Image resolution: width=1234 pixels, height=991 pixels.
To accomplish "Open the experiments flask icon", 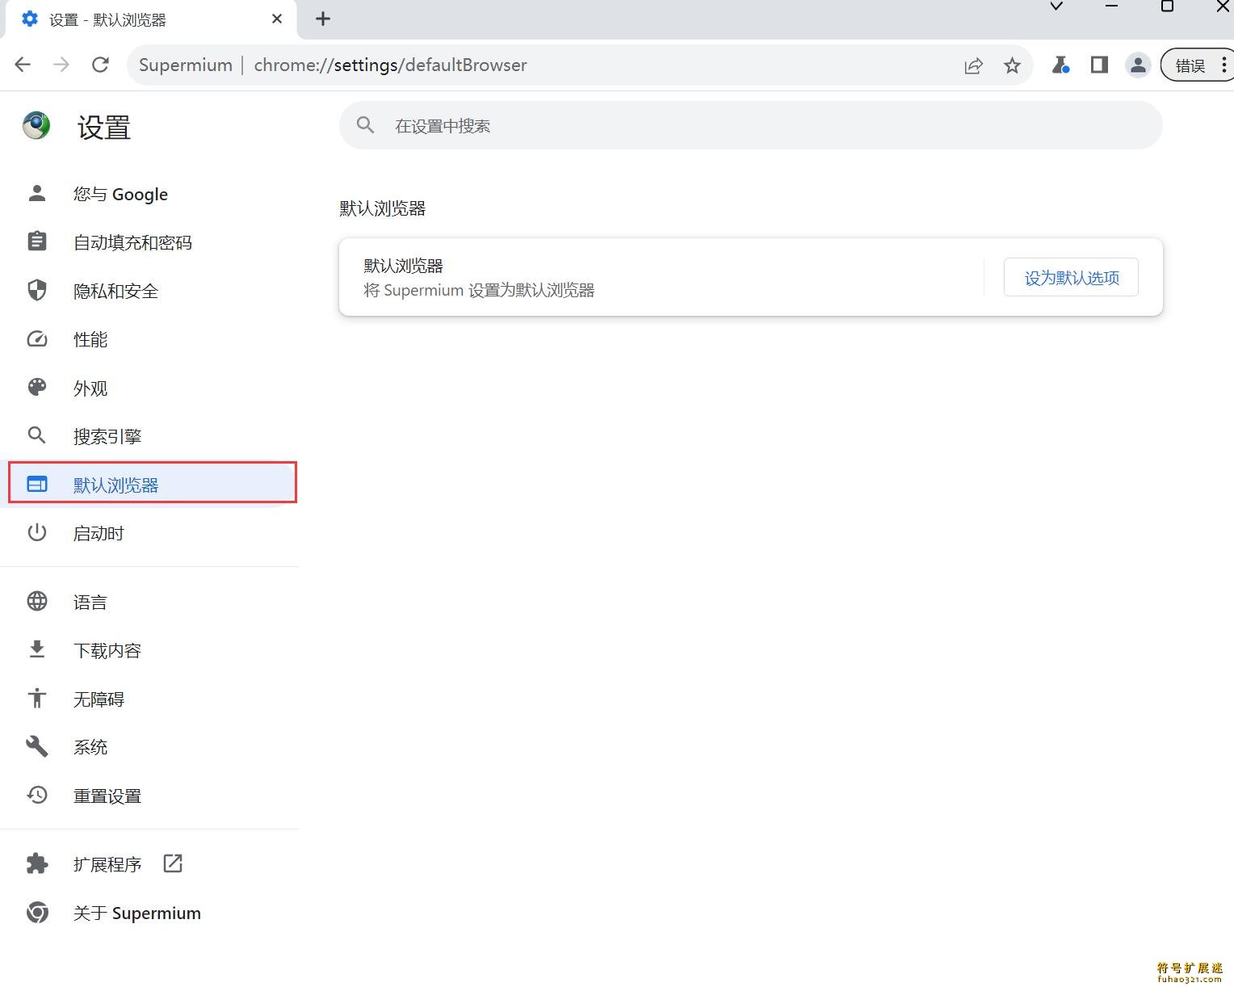I will click(x=1060, y=65).
